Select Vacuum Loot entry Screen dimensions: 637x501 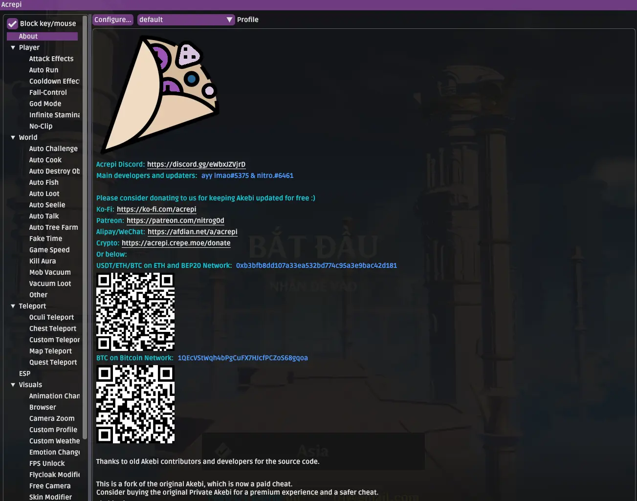tap(50, 283)
